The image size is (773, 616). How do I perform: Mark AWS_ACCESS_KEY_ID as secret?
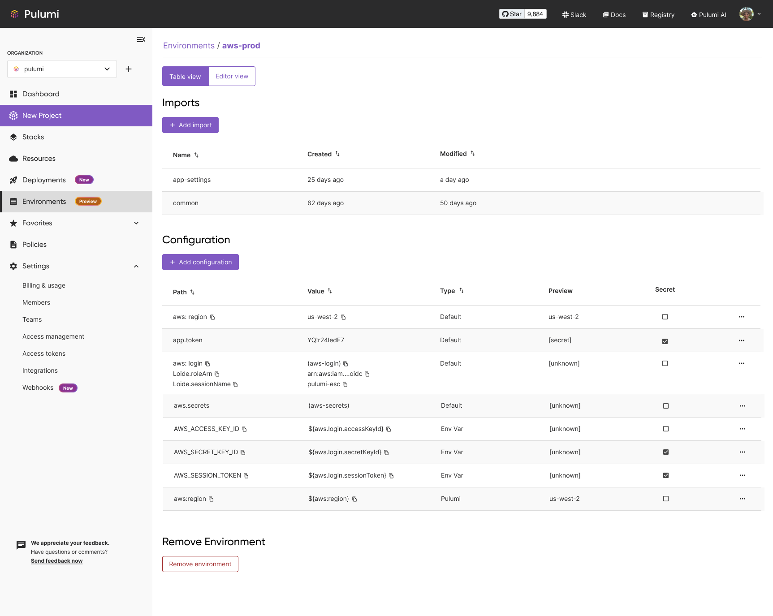pyautogui.click(x=666, y=429)
